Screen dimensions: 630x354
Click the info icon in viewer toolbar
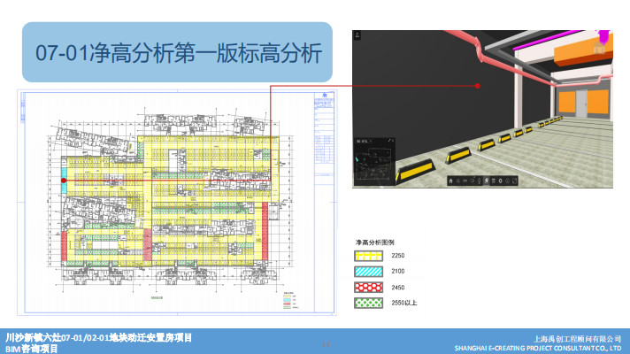tap(508, 181)
